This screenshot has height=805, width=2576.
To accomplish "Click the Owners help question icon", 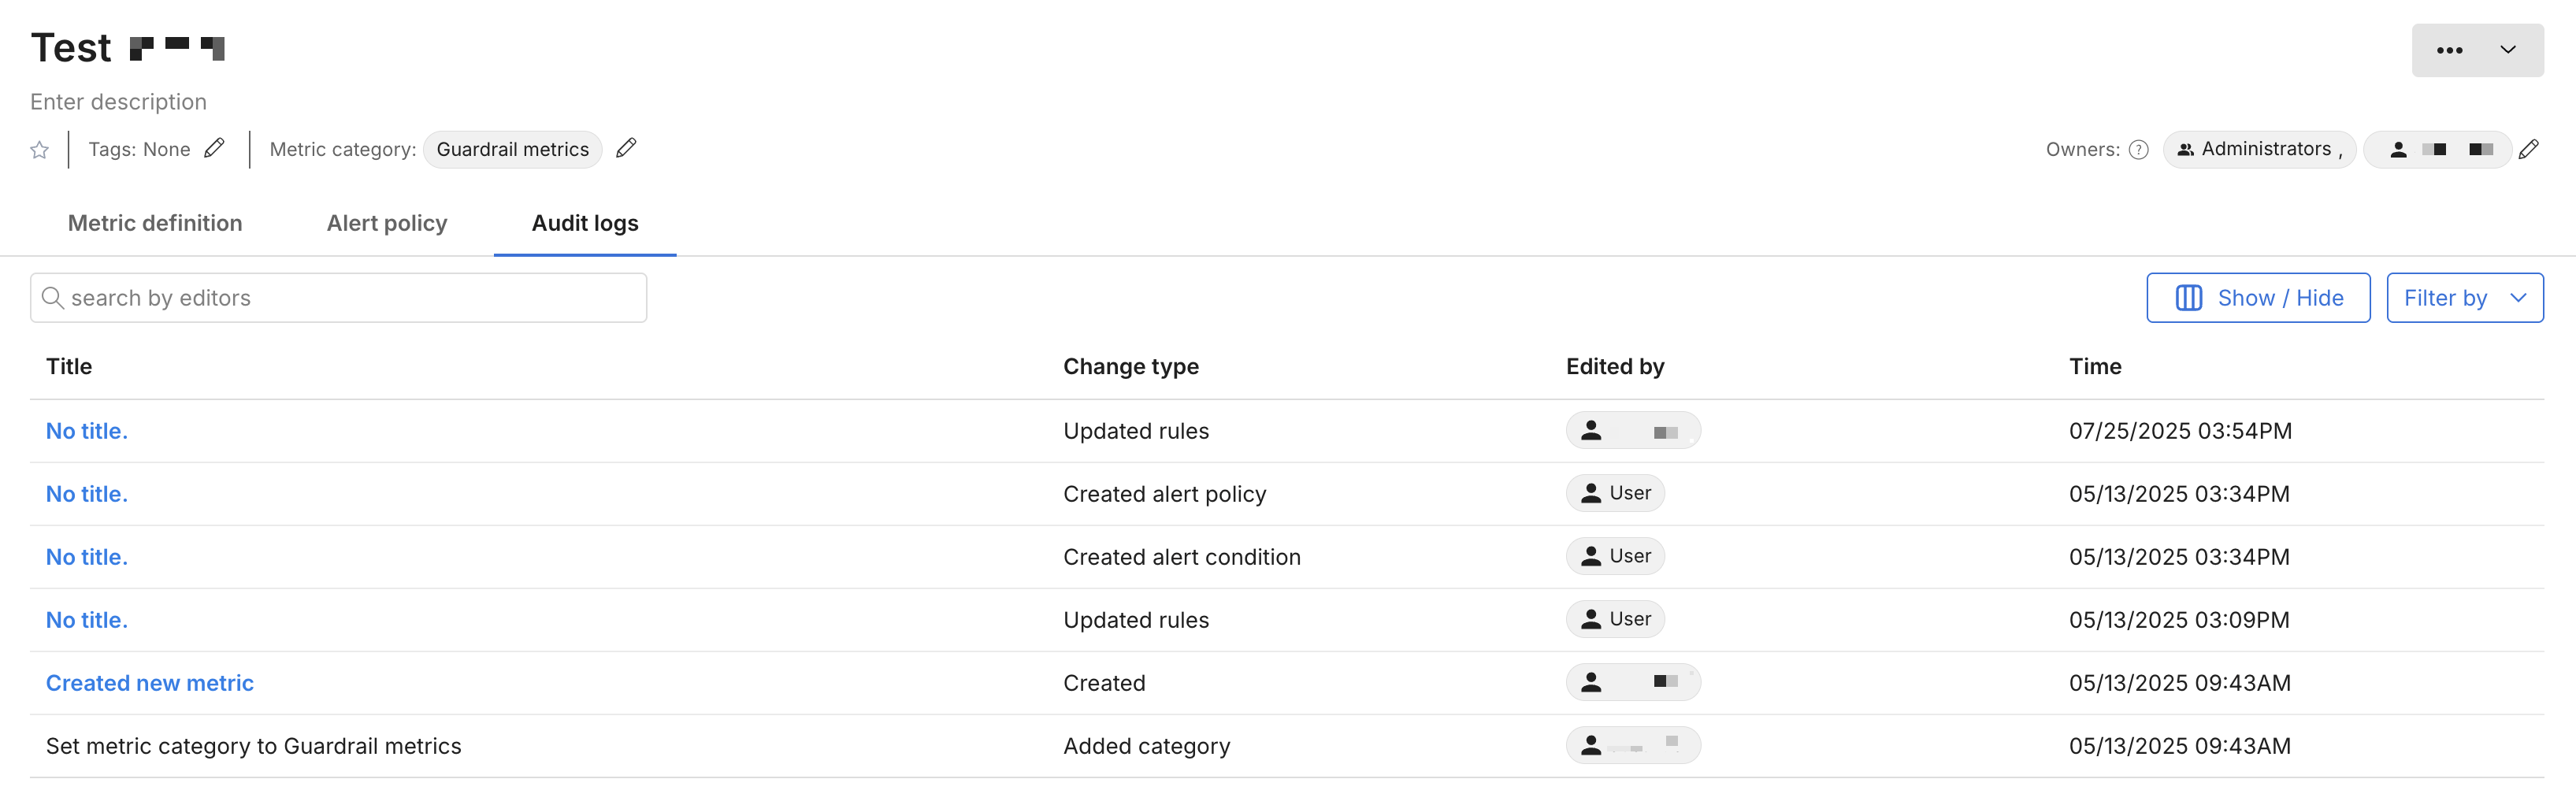I will click(x=2138, y=150).
